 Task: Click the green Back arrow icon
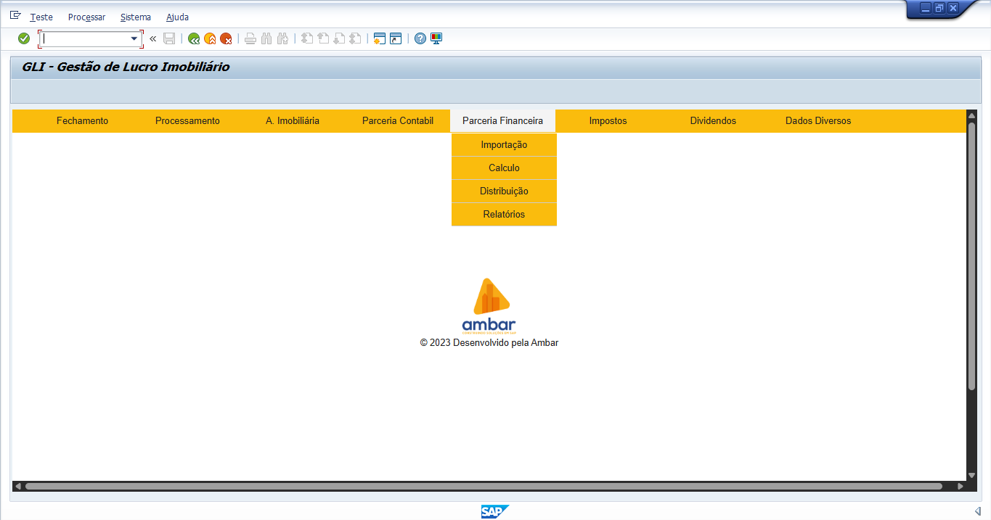(x=194, y=38)
